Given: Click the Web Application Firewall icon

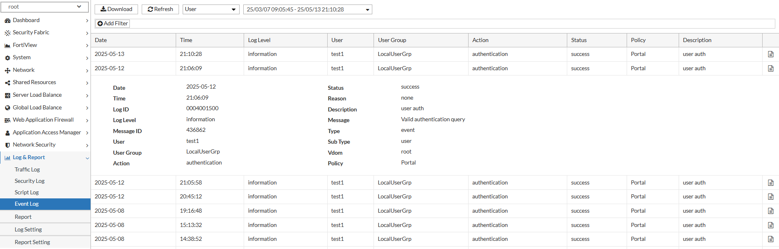Looking at the screenshot, I should [x=7, y=120].
